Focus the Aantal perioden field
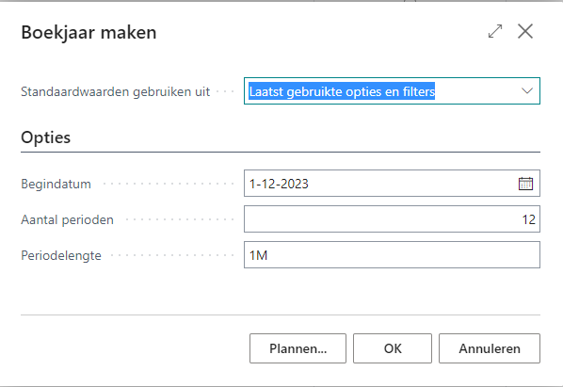 [392, 219]
